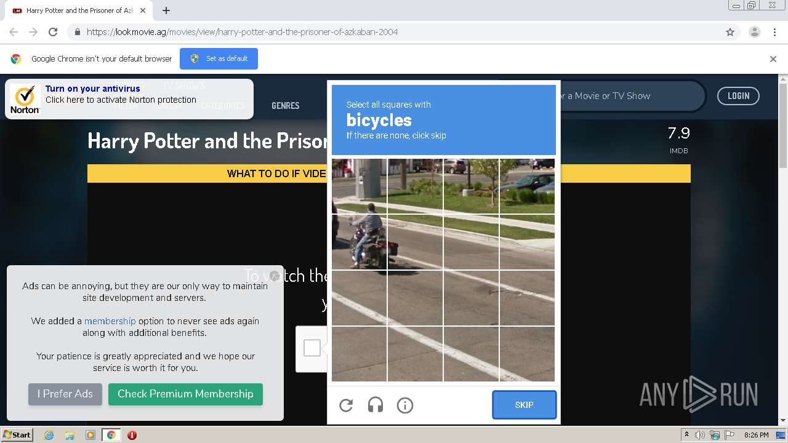The height and width of the screenshot is (443, 788).
Task: Open Chrome three-dot menu
Action: [775, 32]
